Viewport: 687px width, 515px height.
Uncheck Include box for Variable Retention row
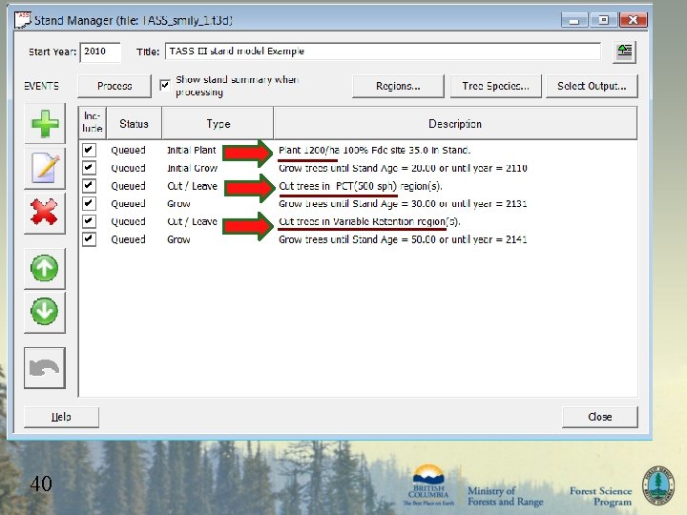coord(89,221)
